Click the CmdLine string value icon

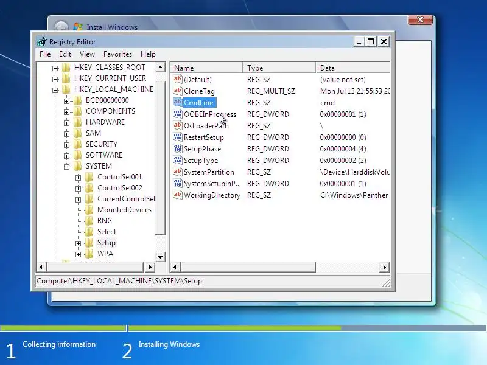177,102
